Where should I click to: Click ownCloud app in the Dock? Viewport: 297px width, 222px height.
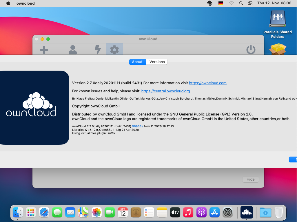pyautogui.click(x=247, y=212)
